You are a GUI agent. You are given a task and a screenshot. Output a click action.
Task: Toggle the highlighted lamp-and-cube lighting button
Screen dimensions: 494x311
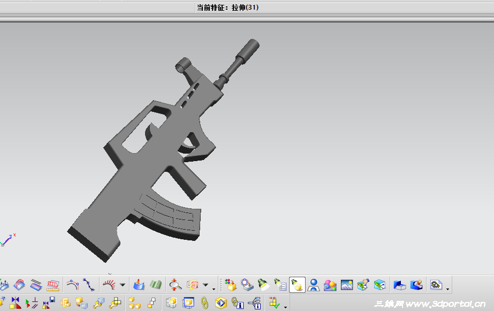click(x=297, y=285)
